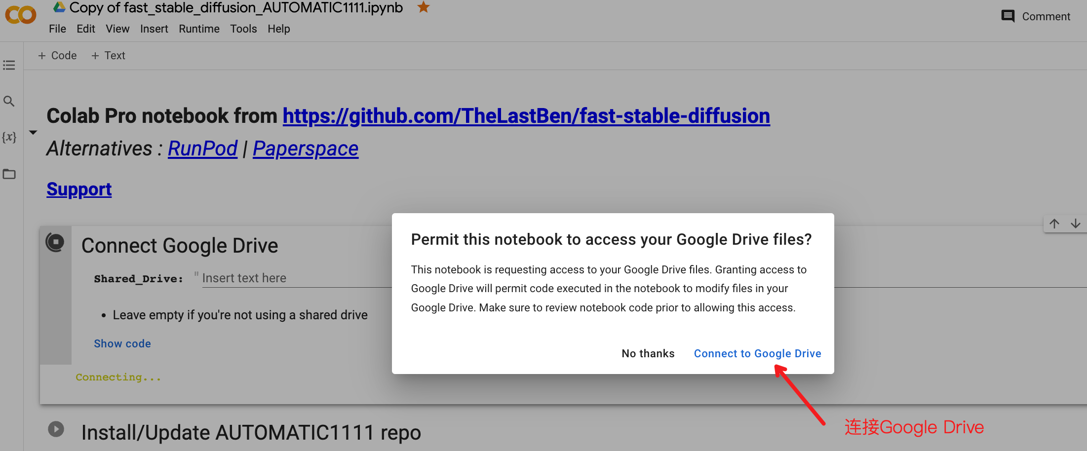The image size is (1087, 451).
Task: Click Connect to Google Drive
Action: (757, 353)
